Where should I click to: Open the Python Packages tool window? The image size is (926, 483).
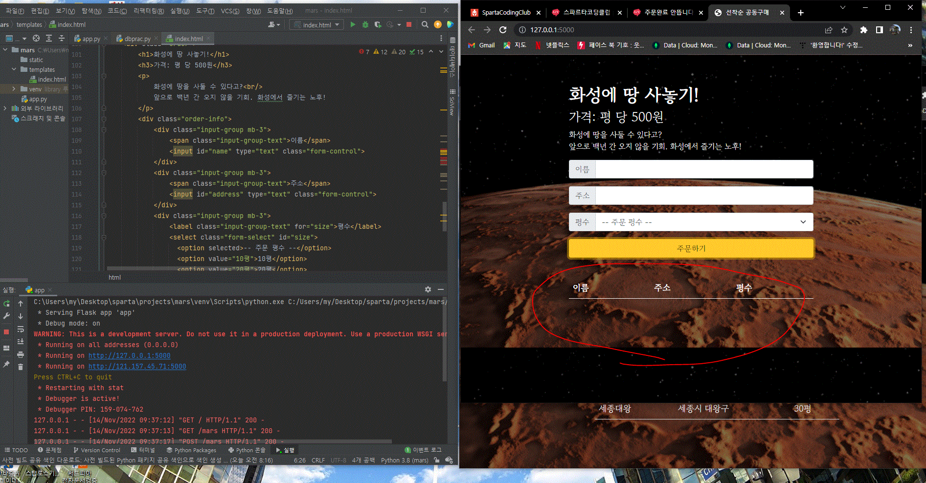[x=191, y=450]
